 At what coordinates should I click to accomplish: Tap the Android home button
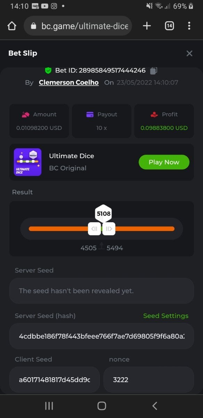click(101, 406)
